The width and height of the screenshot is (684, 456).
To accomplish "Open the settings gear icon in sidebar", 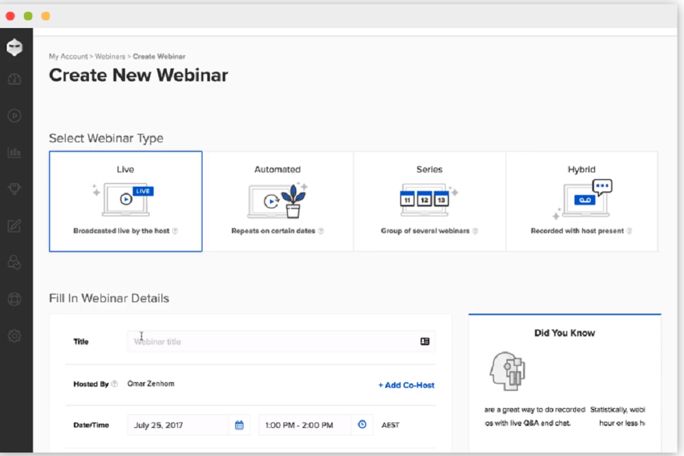I will click(15, 336).
